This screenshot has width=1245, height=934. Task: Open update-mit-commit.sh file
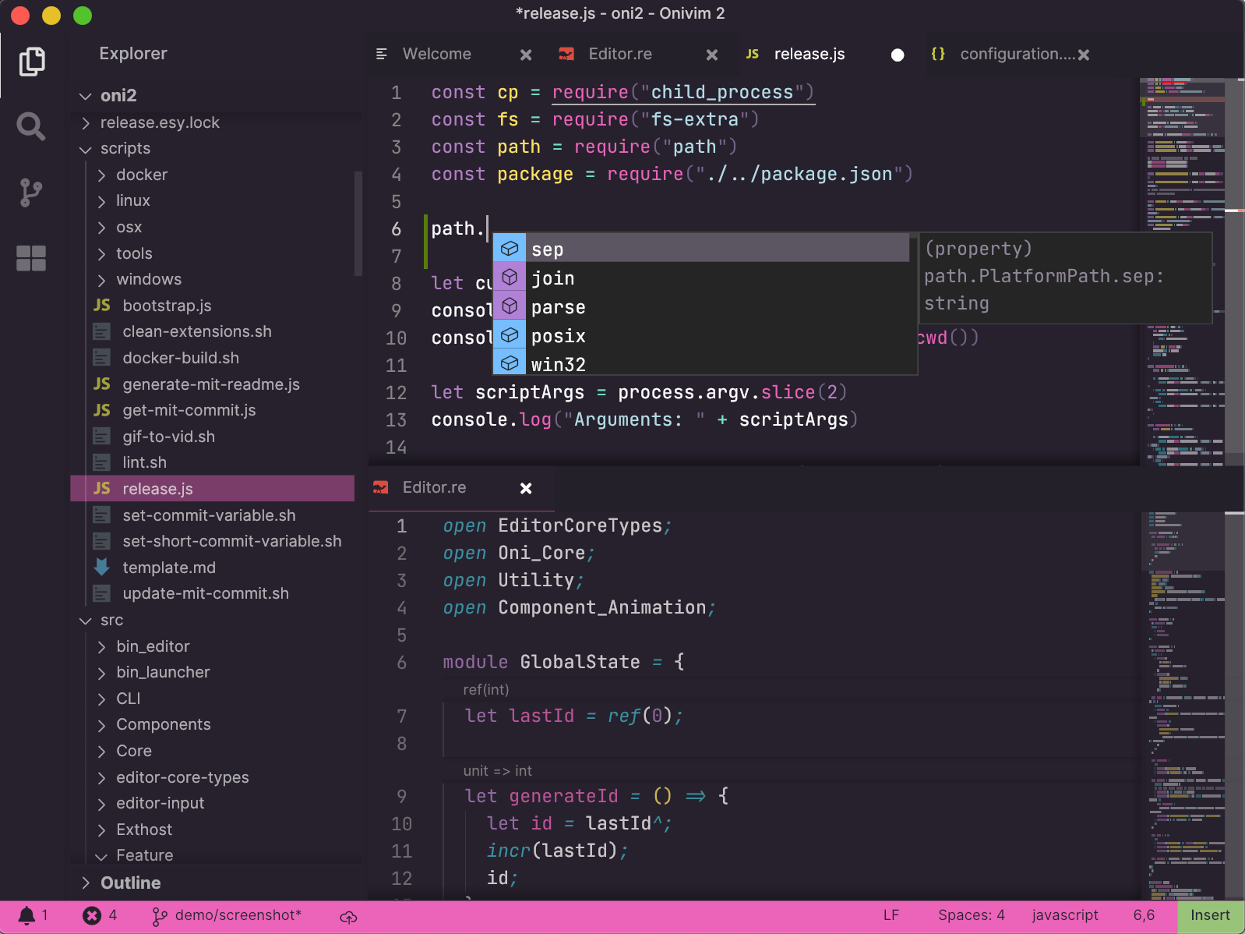(x=212, y=593)
